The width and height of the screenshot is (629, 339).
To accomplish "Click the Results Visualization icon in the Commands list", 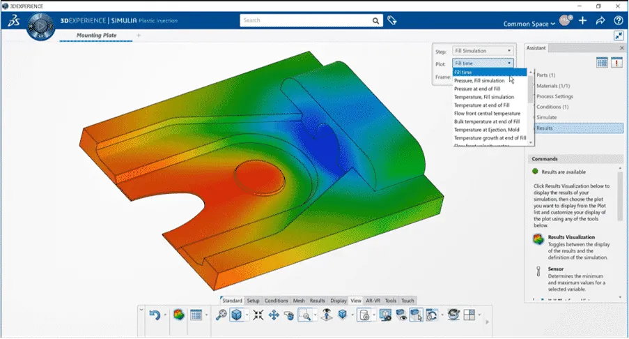I will [538, 239].
